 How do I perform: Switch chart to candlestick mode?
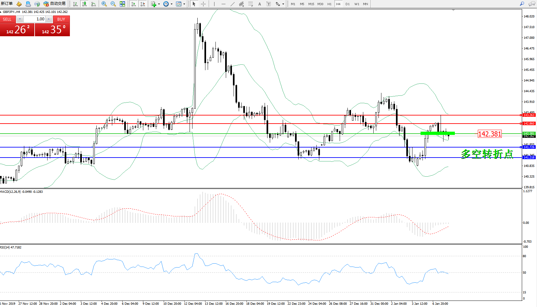(84, 4)
